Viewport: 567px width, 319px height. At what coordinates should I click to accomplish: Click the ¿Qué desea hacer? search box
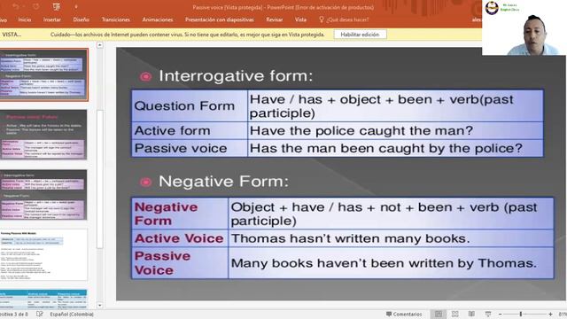point(347,19)
